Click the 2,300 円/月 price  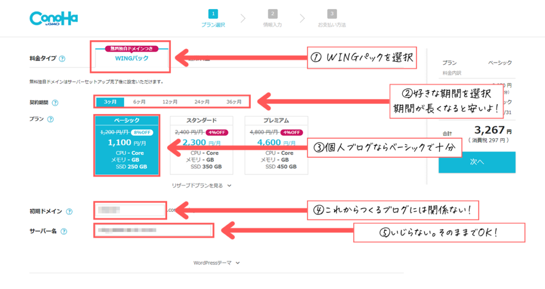pyautogui.click(x=202, y=142)
